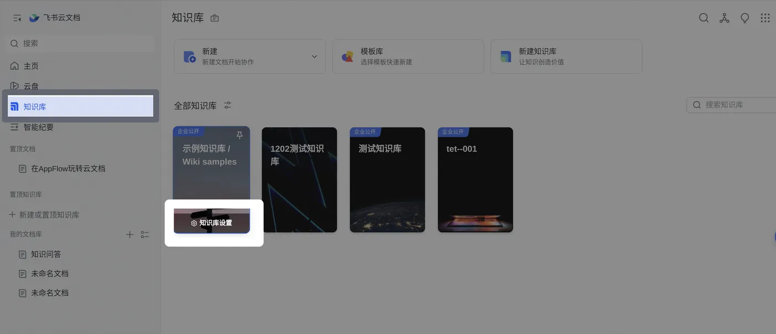Click the 置顶文档 section label

click(22, 148)
